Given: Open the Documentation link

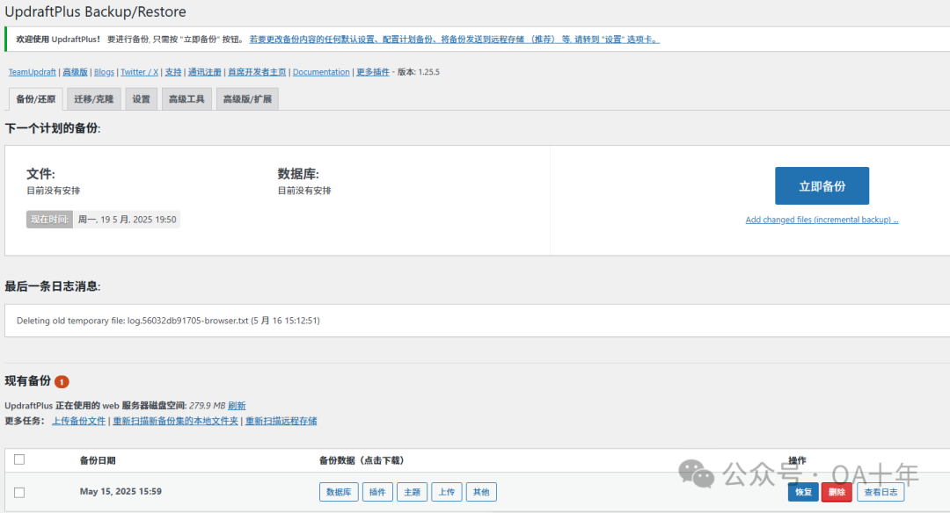Looking at the screenshot, I should [x=321, y=72].
